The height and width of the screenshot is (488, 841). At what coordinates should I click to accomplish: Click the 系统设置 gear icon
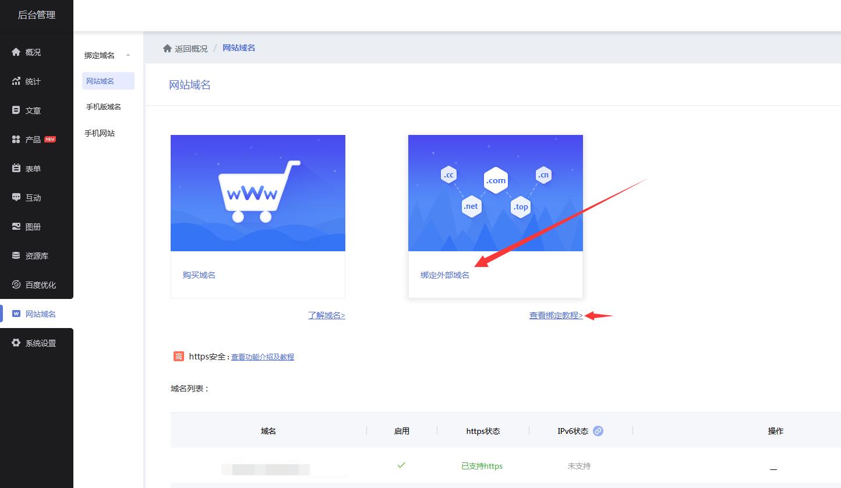pos(16,343)
